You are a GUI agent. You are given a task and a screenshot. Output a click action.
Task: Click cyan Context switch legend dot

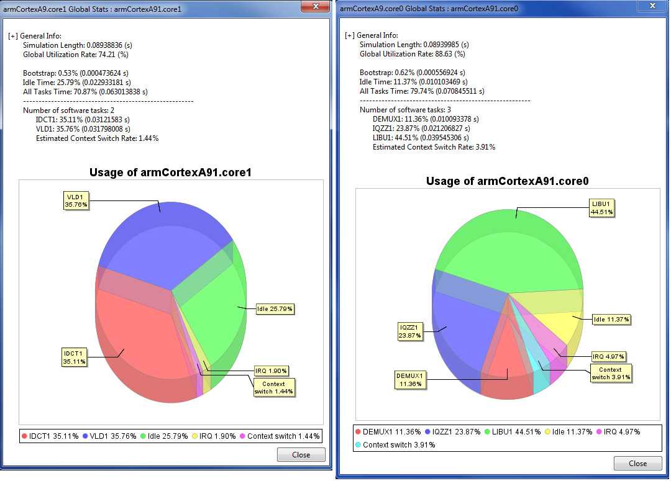pos(358,445)
